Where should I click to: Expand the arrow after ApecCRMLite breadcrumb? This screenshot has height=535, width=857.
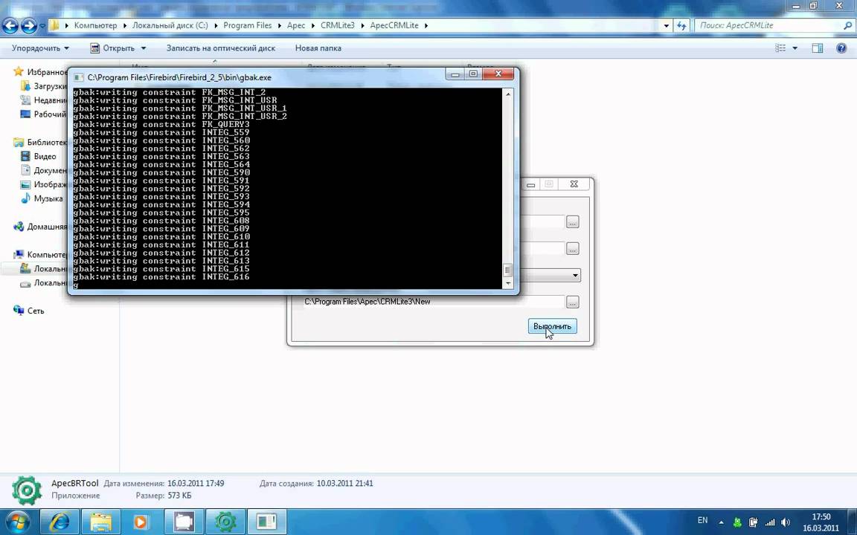(x=426, y=25)
